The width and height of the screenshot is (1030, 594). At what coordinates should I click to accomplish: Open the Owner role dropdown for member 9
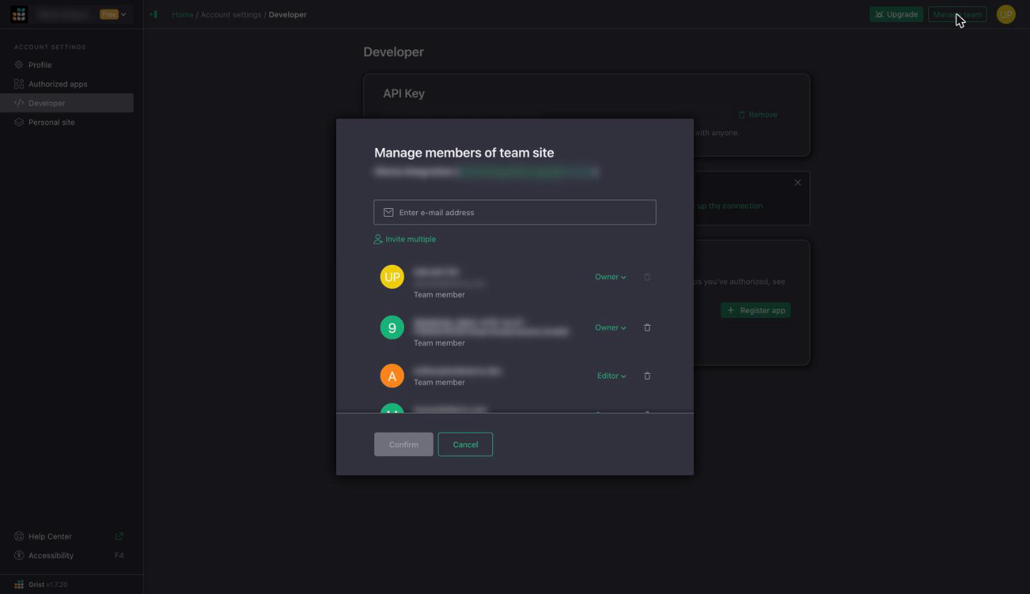point(611,328)
